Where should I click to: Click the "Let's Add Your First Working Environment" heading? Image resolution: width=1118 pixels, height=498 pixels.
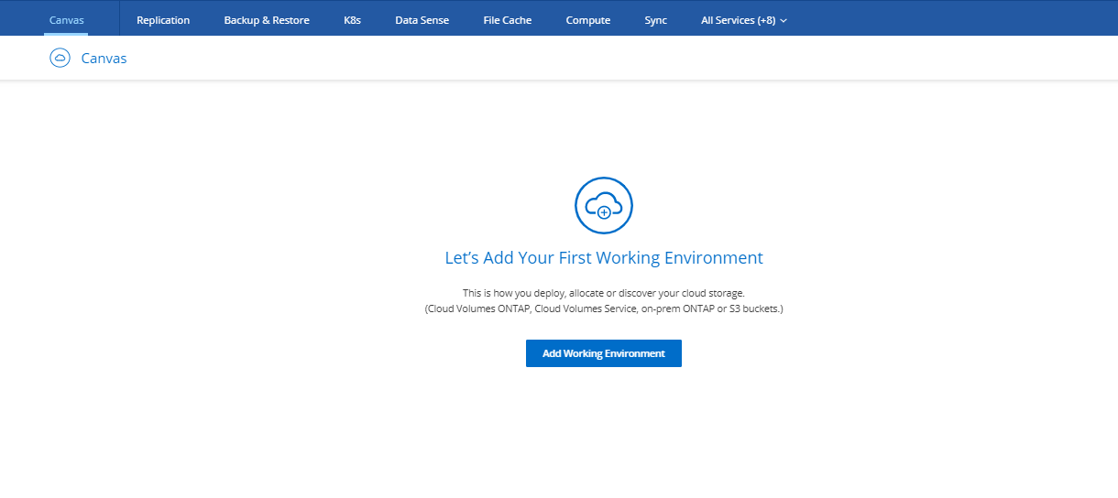tap(603, 258)
